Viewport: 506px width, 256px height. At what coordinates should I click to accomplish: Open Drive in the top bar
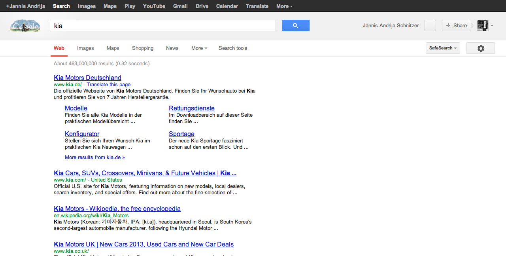click(x=202, y=6)
